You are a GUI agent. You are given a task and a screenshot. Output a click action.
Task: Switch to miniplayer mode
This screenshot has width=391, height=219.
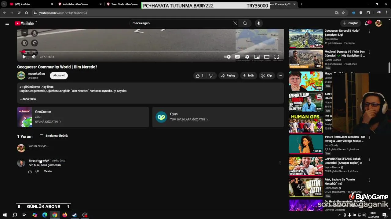(x=257, y=57)
